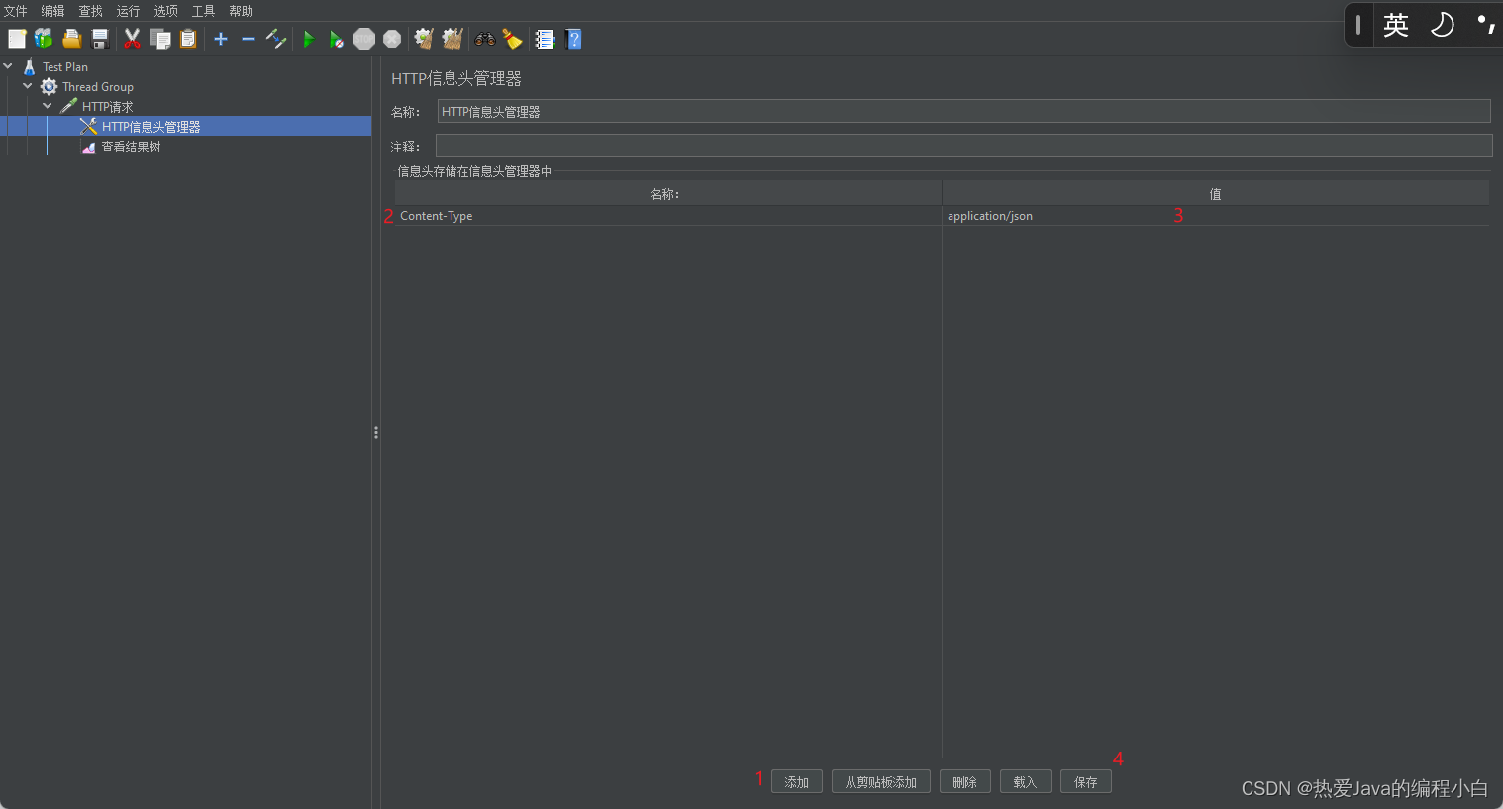Click the Cut scissors icon
Screen dimensions: 1503x809
click(132, 39)
